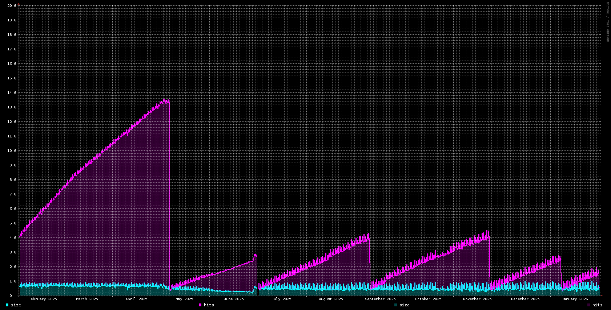Screen dimensions: 611x310
Task: Select the June 2025 axis label
Action: tap(234, 299)
